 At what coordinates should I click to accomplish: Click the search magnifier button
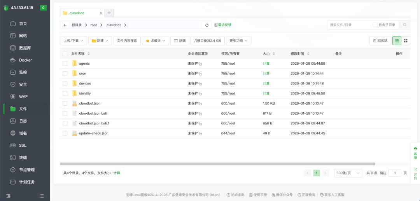tap(404, 25)
